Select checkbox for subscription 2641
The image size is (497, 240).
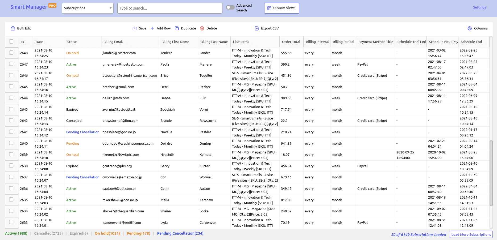(x=11, y=132)
